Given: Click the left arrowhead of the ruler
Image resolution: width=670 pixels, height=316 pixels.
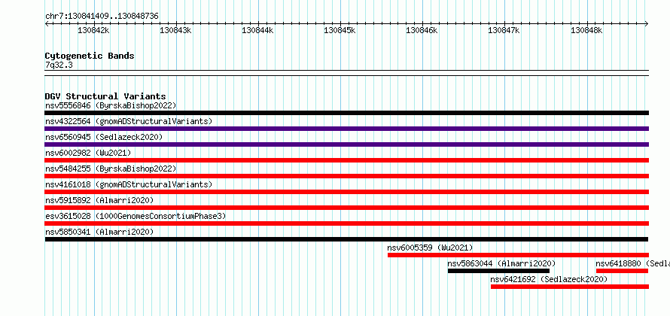Looking at the screenshot, I should [47, 23].
